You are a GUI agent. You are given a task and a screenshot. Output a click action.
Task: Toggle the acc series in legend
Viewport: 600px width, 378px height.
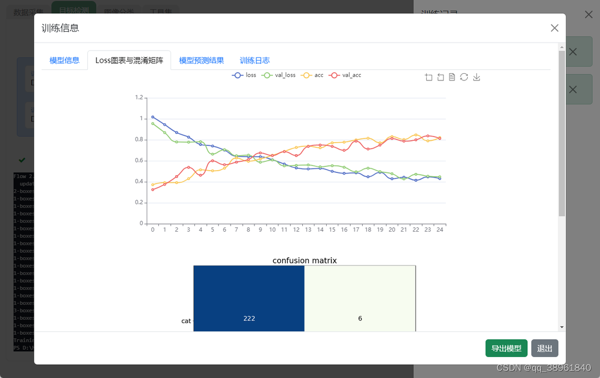[312, 75]
